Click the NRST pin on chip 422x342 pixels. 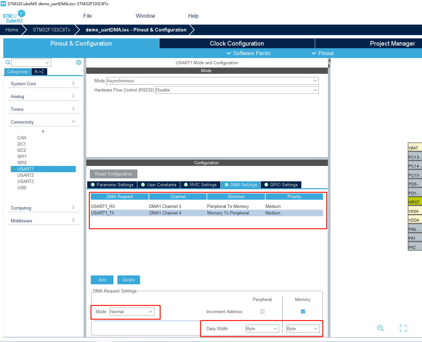[415, 202]
